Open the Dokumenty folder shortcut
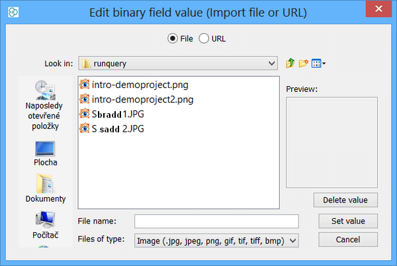The image size is (397, 266). coord(46,189)
